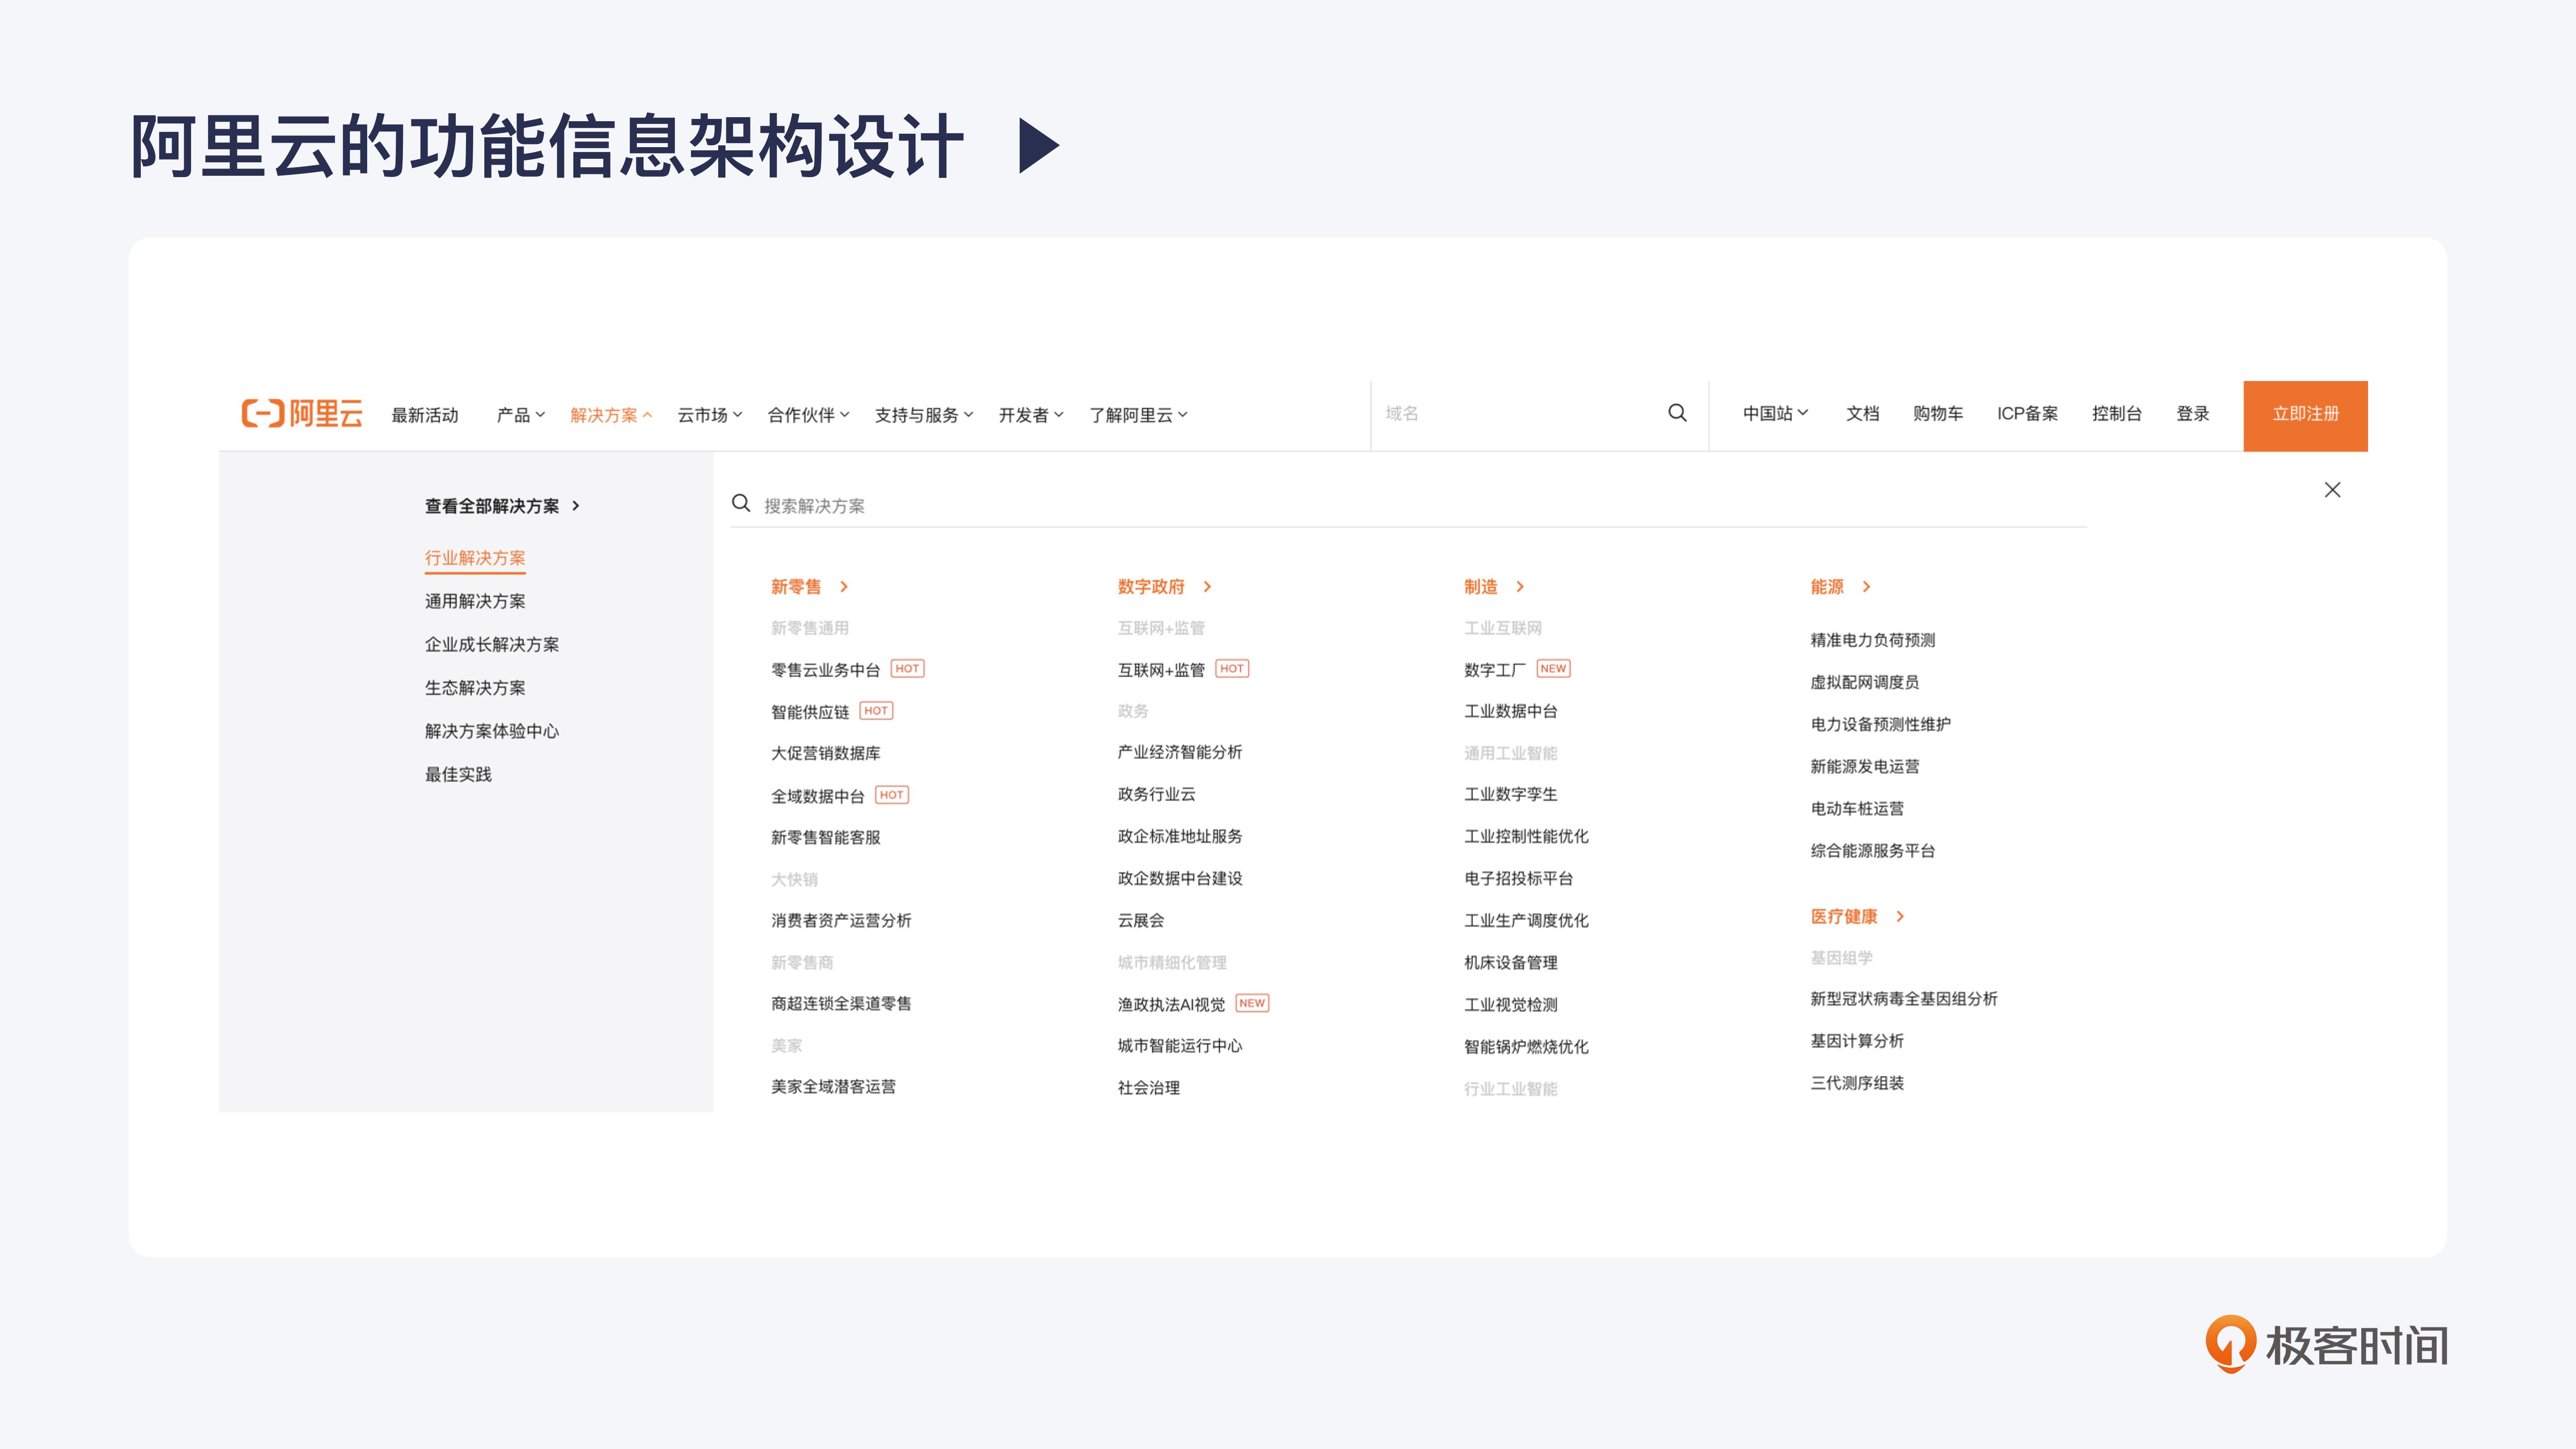The width and height of the screenshot is (2576, 1449).
Task: Select the 最佳实践 tab
Action: [458, 774]
